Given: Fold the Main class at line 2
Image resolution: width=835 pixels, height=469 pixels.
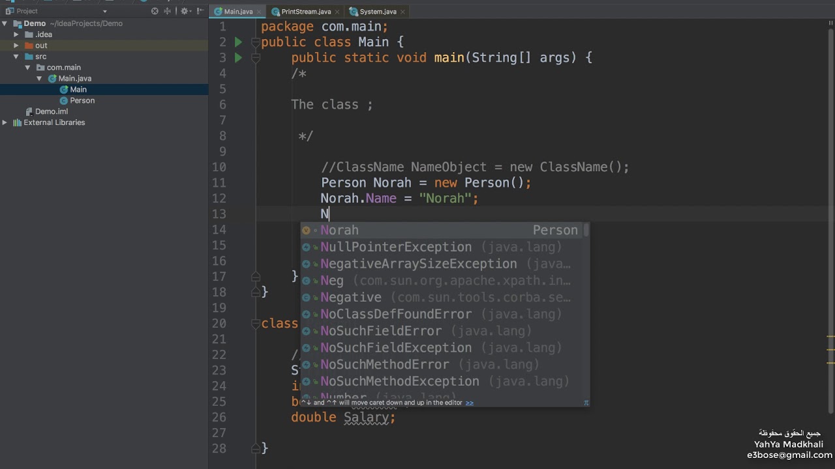Looking at the screenshot, I should pyautogui.click(x=256, y=42).
